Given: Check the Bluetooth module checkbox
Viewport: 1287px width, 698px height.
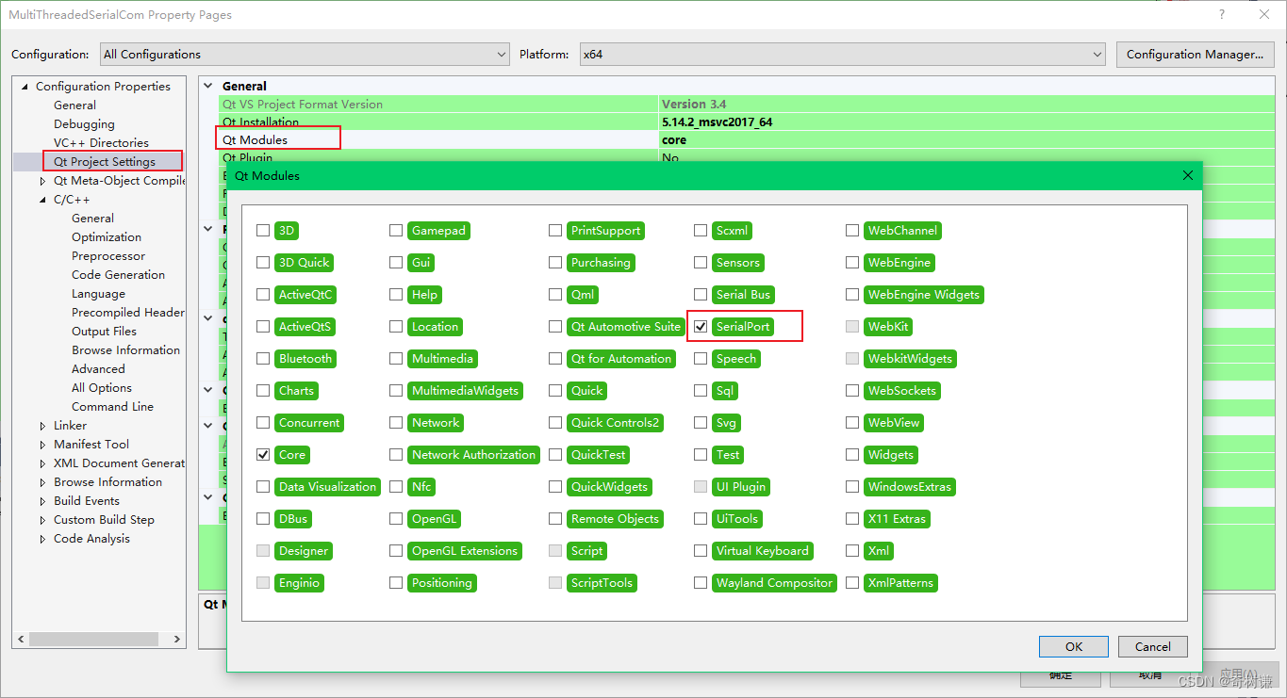Looking at the screenshot, I should pyautogui.click(x=263, y=359).
